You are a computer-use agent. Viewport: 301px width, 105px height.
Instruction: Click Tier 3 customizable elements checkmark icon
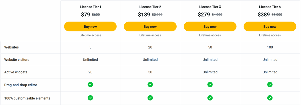tap(210, 98)
